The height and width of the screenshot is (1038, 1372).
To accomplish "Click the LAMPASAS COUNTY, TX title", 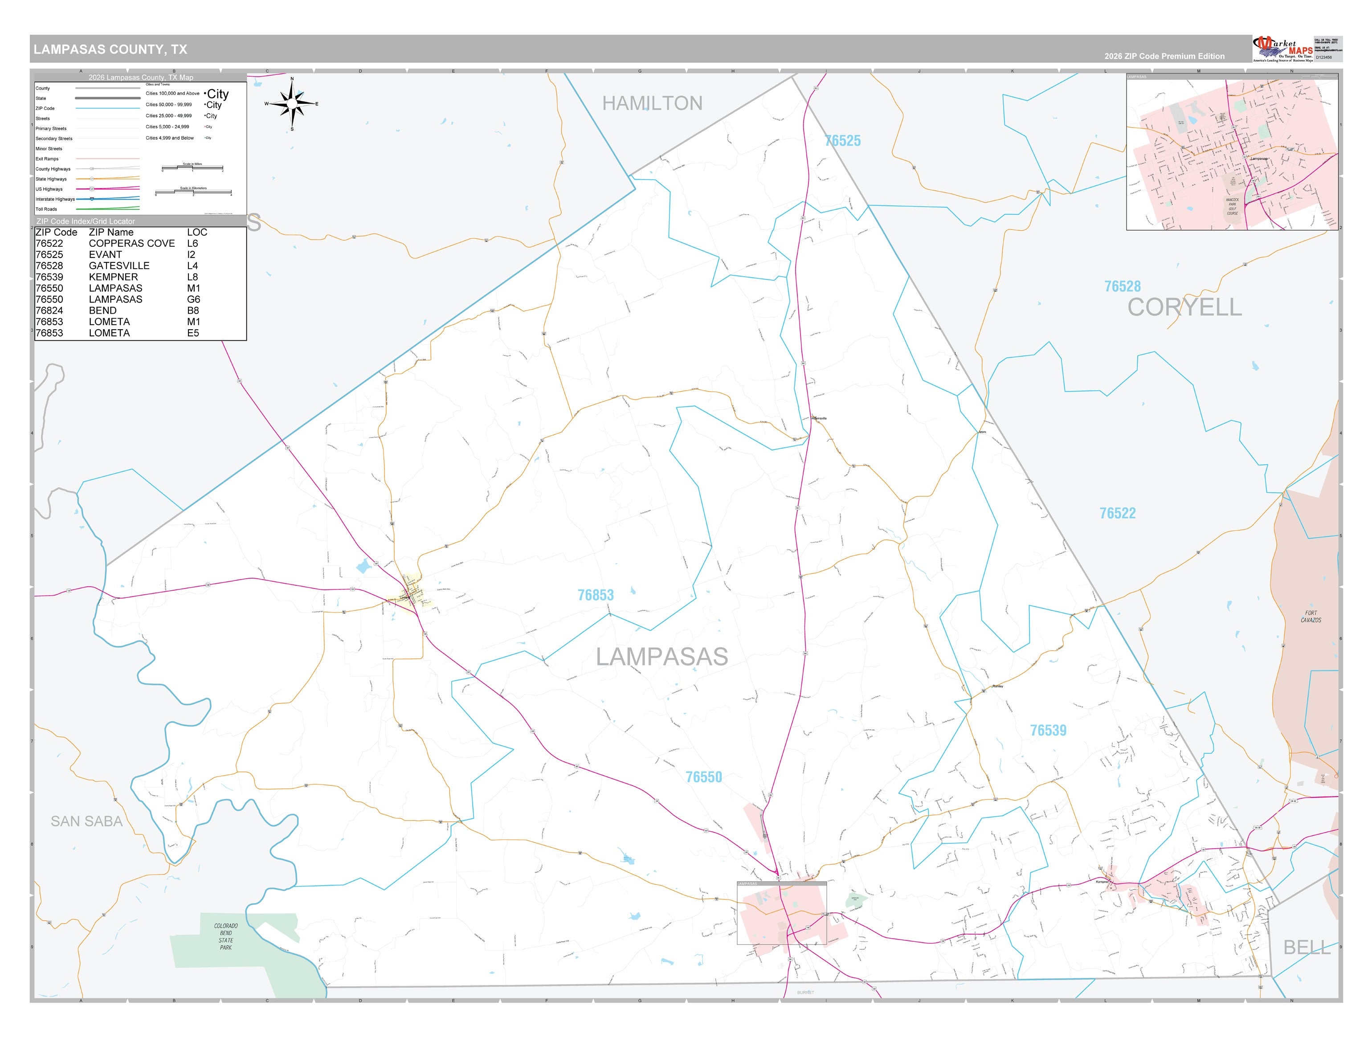I will click(x=110, y=49).
